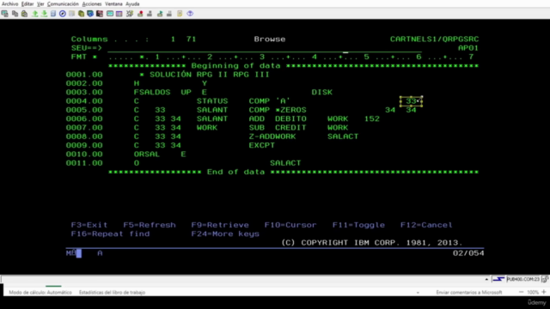This screenshot has height=309, width=550.
Task: Click 'Enviar comentarios a Microsoft' in Excel
Action: coord(469,292)
